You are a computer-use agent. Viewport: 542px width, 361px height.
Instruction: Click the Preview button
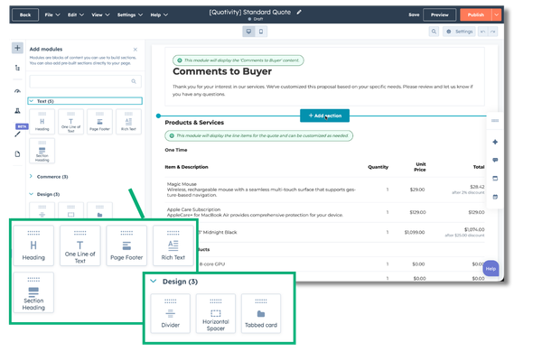point(440,15)
